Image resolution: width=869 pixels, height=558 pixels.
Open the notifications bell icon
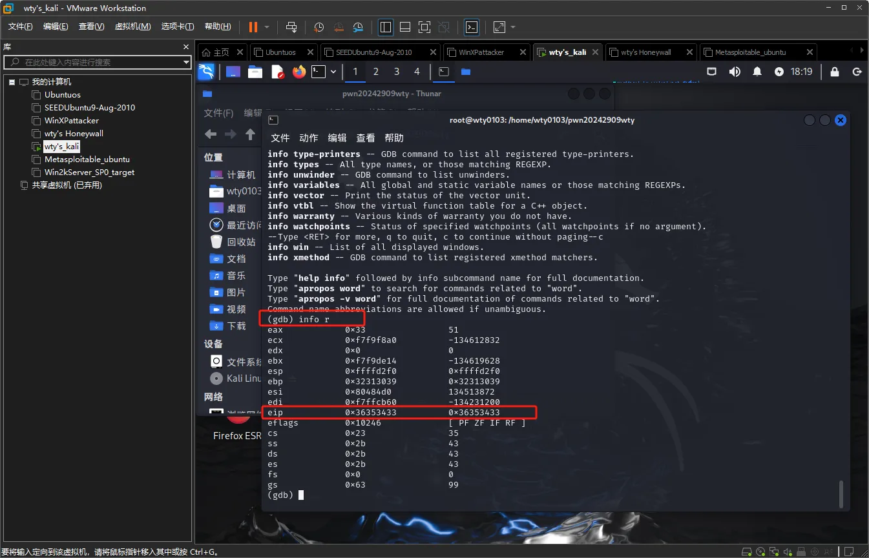tap(757, 72)
